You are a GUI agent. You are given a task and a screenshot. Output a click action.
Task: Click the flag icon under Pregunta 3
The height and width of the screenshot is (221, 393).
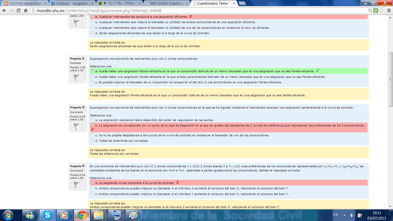coord(74,126)
